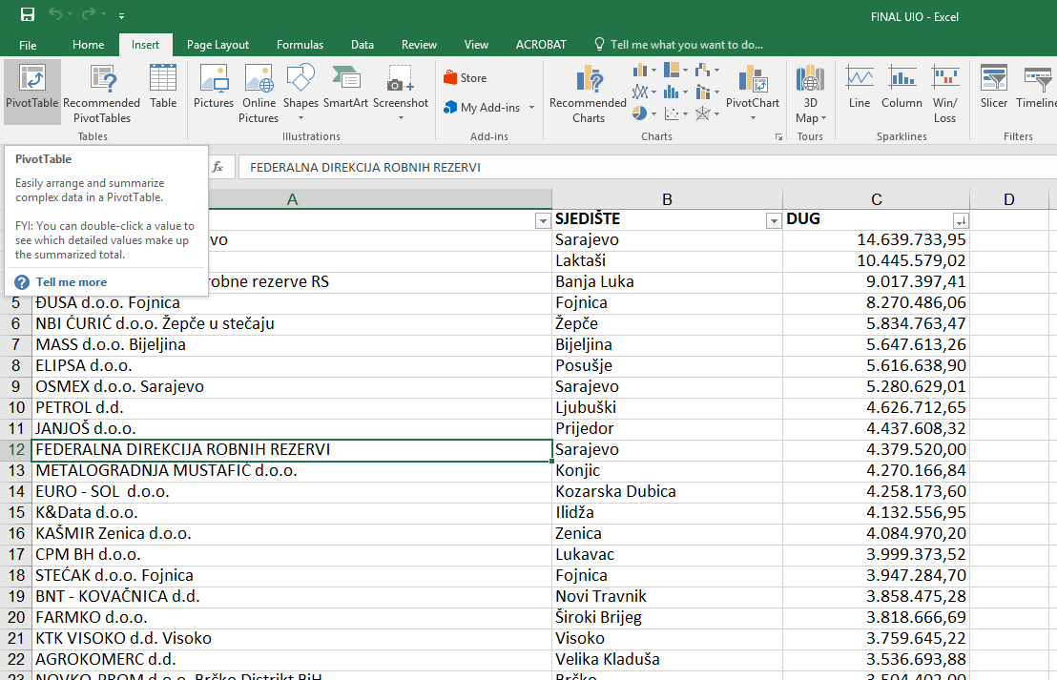
Task: Insert a surface or radar chart
Action: point(707,113)
